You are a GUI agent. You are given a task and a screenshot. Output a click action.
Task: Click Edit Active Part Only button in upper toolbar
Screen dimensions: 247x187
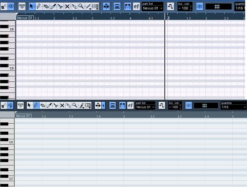pyautogui.click(x=128, y=6)
